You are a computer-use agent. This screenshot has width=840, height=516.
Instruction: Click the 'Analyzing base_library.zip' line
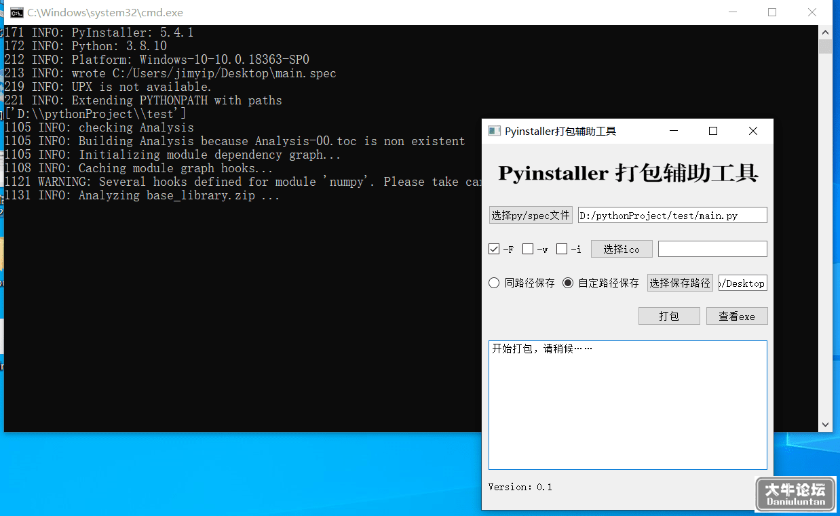click(x=142, y=195)
